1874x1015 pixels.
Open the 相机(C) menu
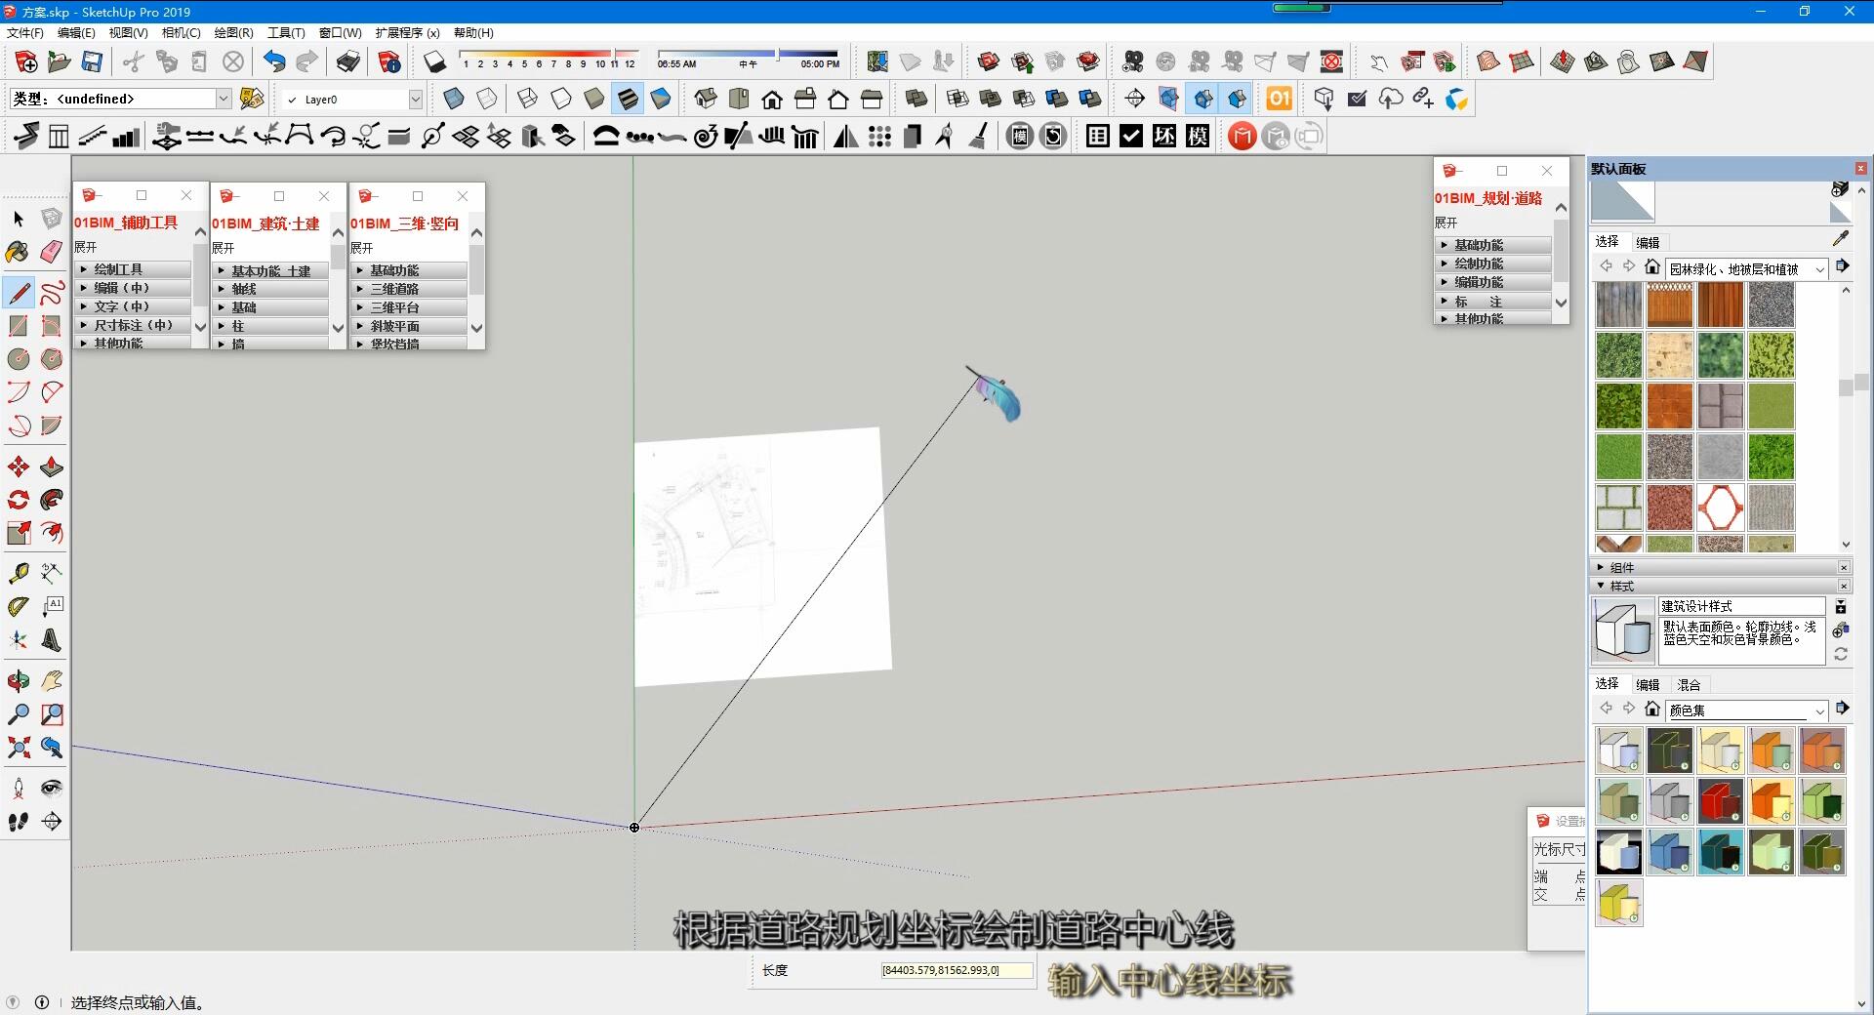(181, 32)
